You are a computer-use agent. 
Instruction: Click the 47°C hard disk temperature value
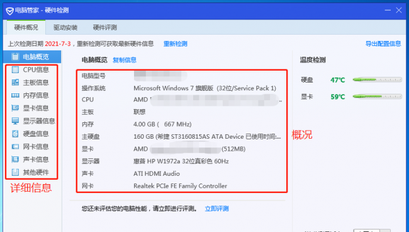coord(337,80)
